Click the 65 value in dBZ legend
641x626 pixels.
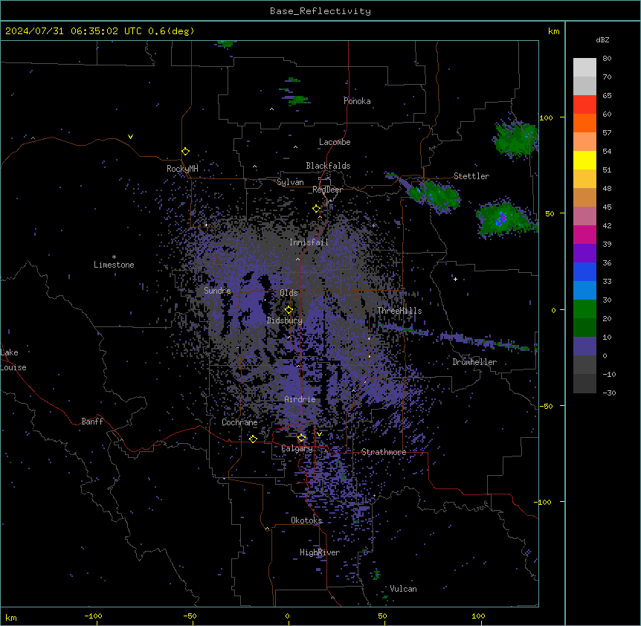(x=607, y=96)
